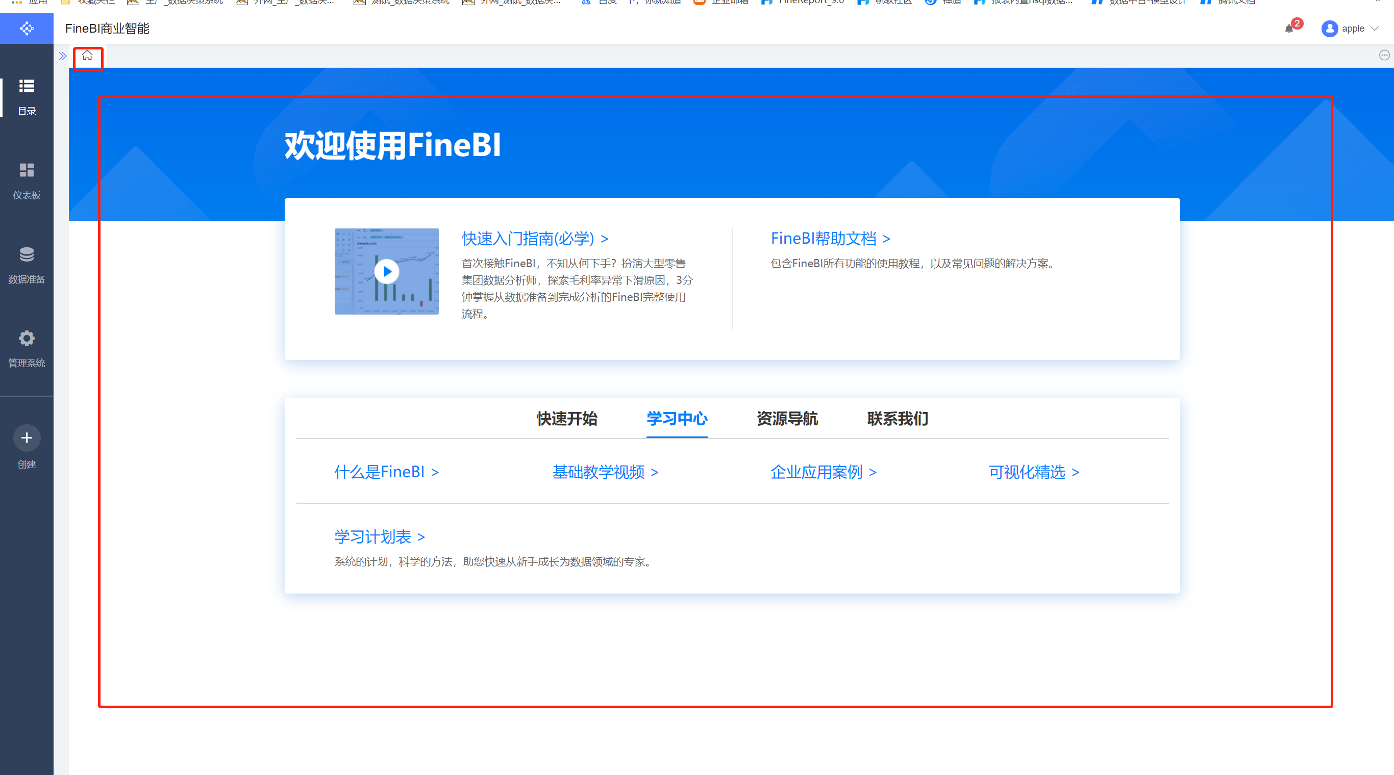Viewport: 1394px width, 775px height.
Task: Open the 可视化精选 link
Action: (1034, 472)
